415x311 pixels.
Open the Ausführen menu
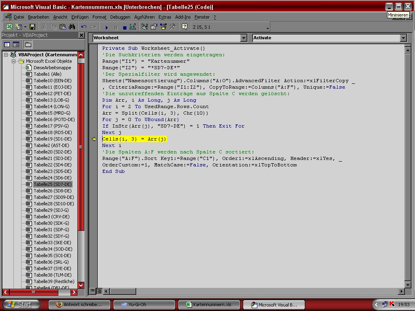coord(145,17)
